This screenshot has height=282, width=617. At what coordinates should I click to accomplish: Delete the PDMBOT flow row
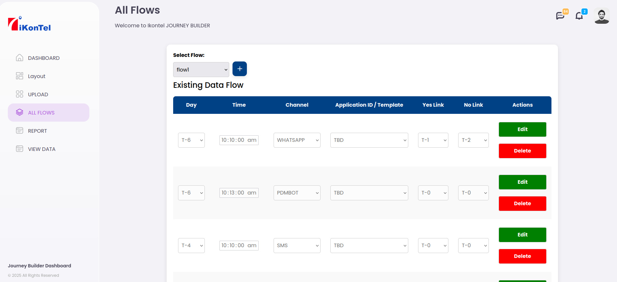(x=522, y=204)
